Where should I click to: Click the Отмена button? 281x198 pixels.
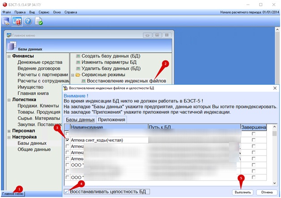[267, 192]
